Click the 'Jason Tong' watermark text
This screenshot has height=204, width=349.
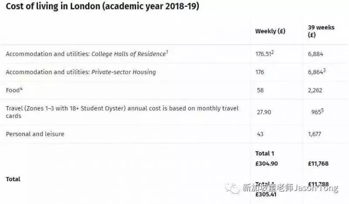click(316, 188)
